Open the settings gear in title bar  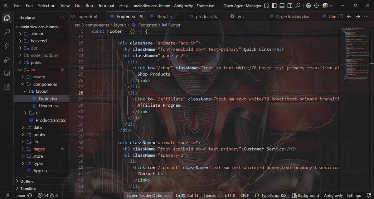click(316, 6)
